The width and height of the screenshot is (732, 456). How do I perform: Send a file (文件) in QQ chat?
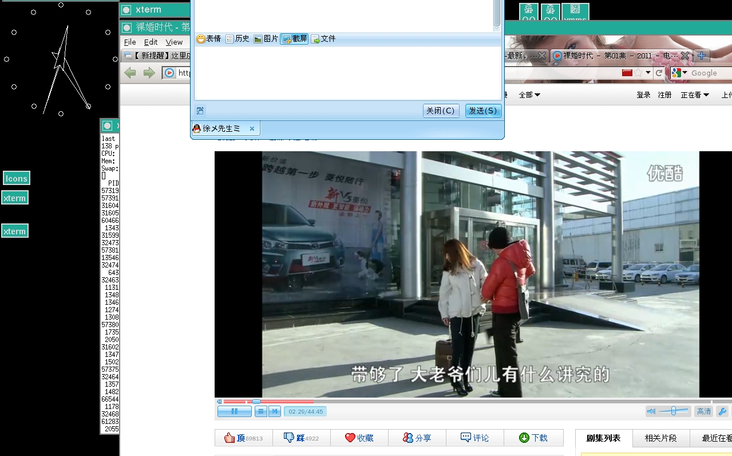point(323,39)
